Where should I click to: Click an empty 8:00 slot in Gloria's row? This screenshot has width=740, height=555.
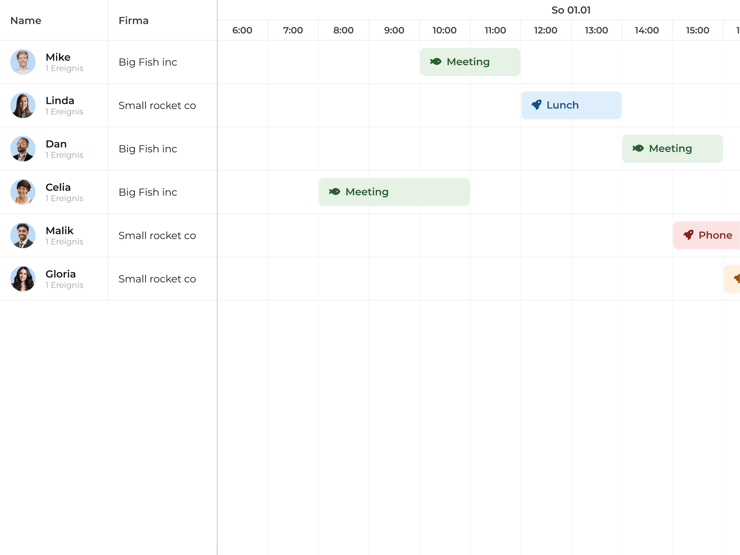pyautogui.click(x=343, y=279)
